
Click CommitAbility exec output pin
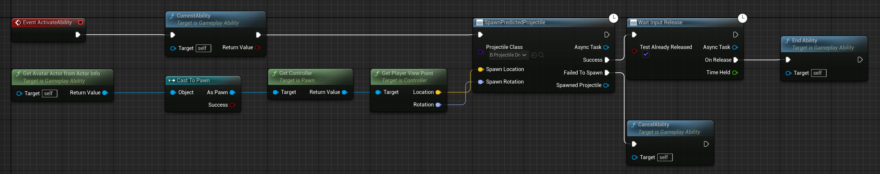259,35
